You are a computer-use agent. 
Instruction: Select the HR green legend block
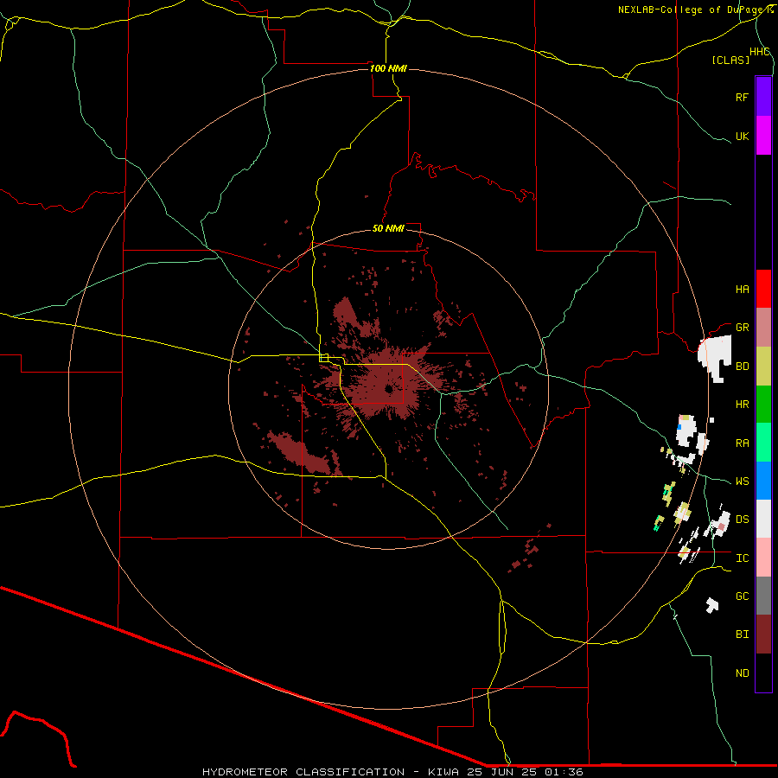(763, 404)
